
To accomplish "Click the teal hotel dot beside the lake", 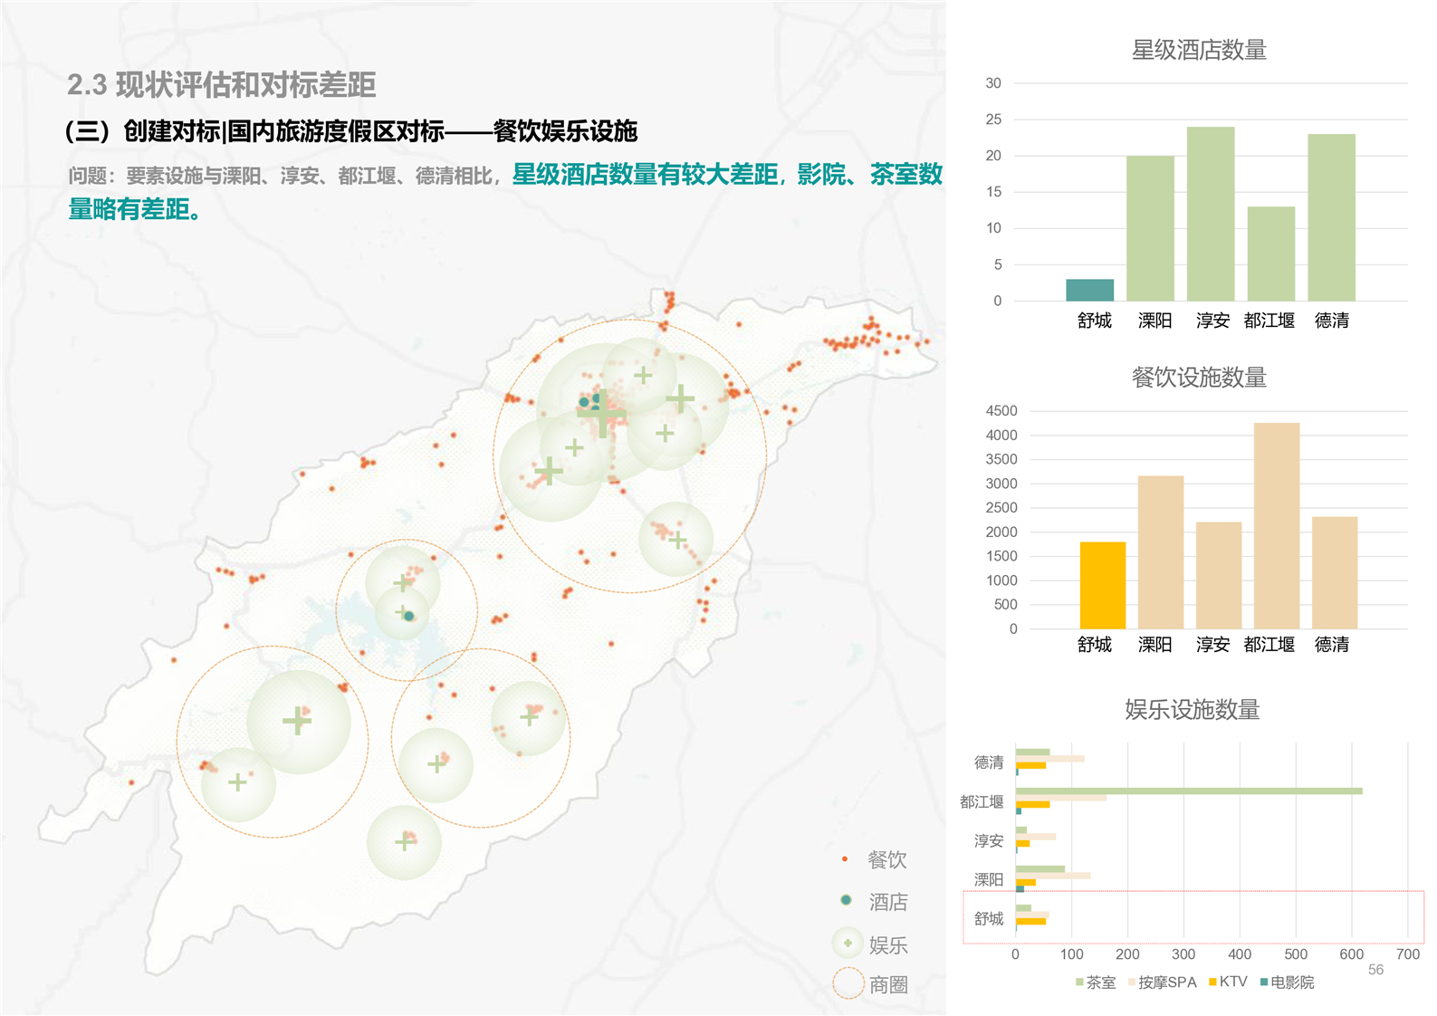I will [409, 616].
